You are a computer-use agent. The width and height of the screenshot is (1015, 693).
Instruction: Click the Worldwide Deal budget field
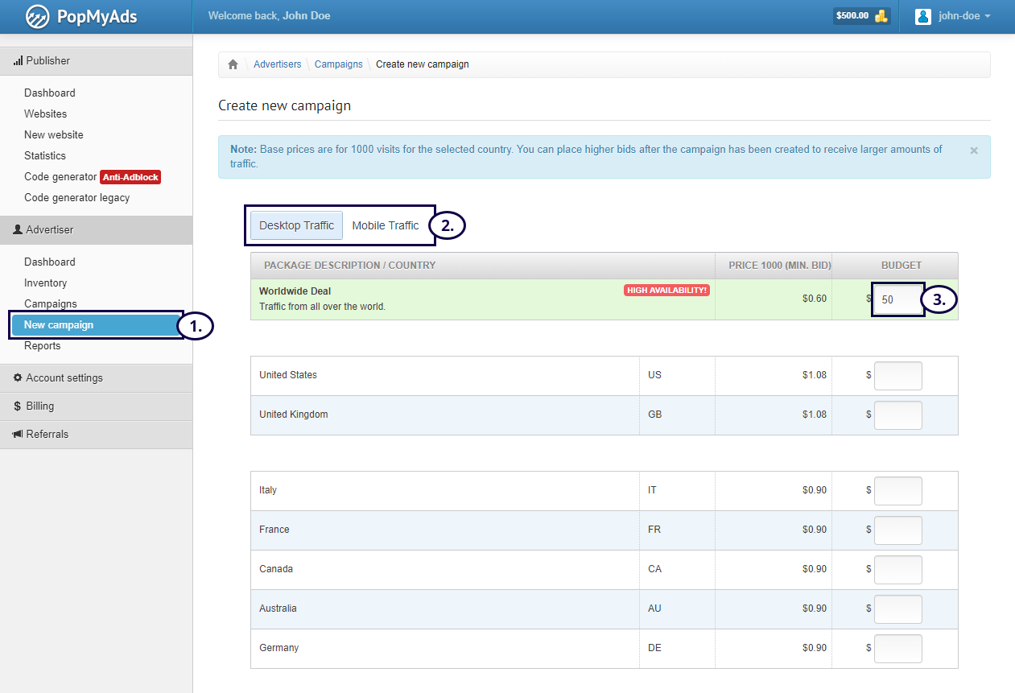897,299
